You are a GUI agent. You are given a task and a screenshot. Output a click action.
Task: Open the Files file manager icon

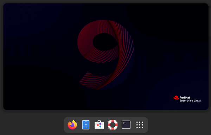[x=86, y=125]
